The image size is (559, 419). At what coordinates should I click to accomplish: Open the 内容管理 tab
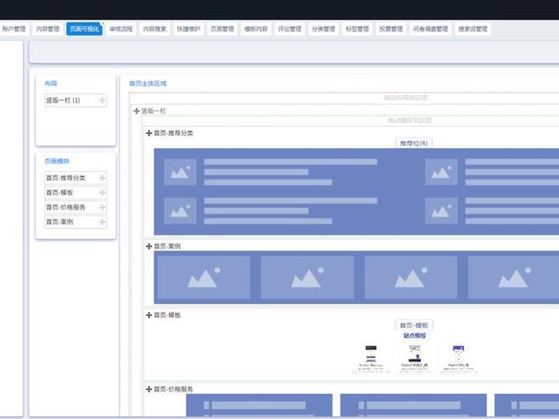[48, 29]
